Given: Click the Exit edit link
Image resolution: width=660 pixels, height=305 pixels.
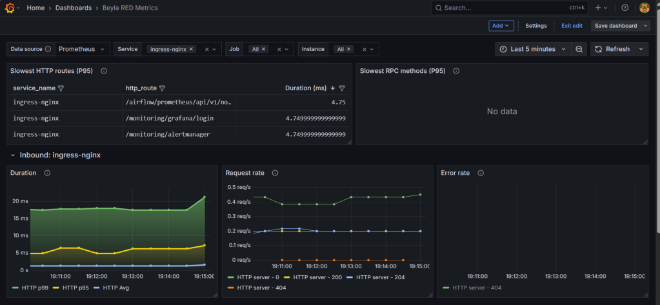Looking at the screenshot, I should [x=572, y=26].
